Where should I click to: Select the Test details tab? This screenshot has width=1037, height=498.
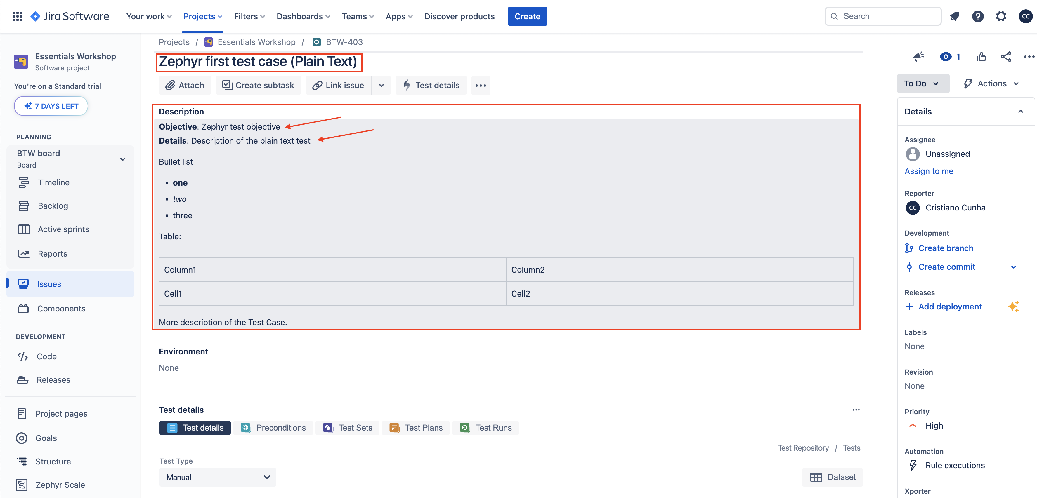click(195, 428)
